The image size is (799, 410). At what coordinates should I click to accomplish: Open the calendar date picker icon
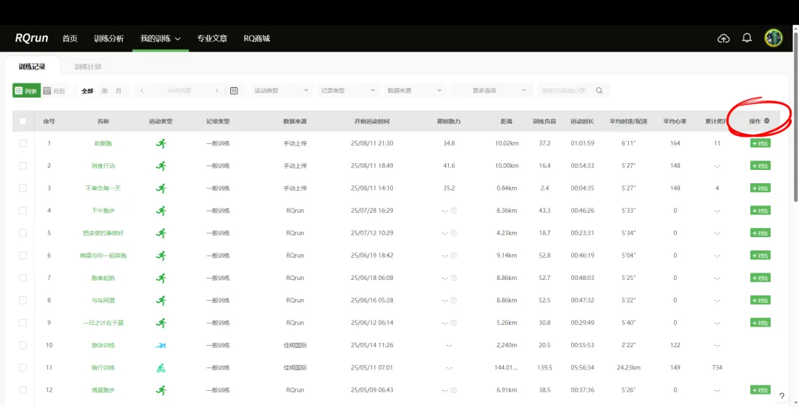tap(234, 91)
